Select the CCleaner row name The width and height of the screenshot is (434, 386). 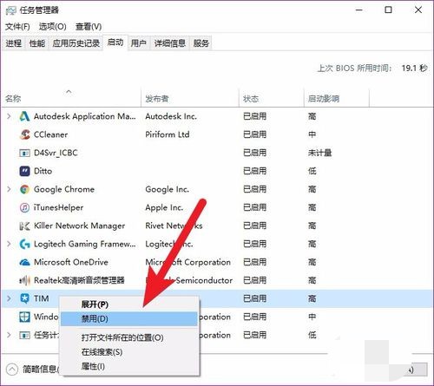[x=50, y=134]
